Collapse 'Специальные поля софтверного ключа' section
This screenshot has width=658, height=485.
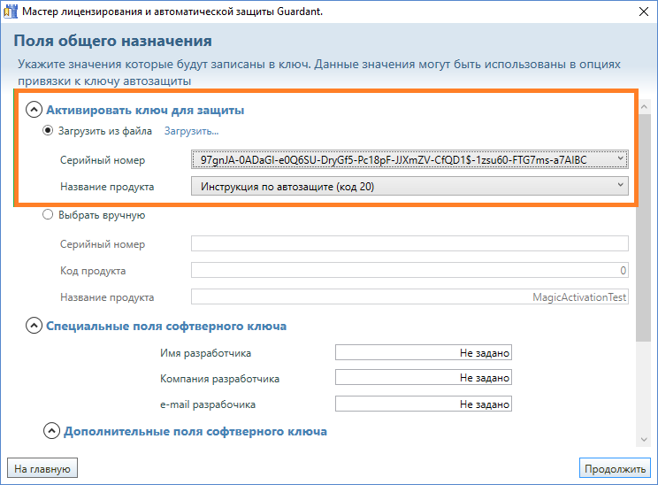[34, 326]
